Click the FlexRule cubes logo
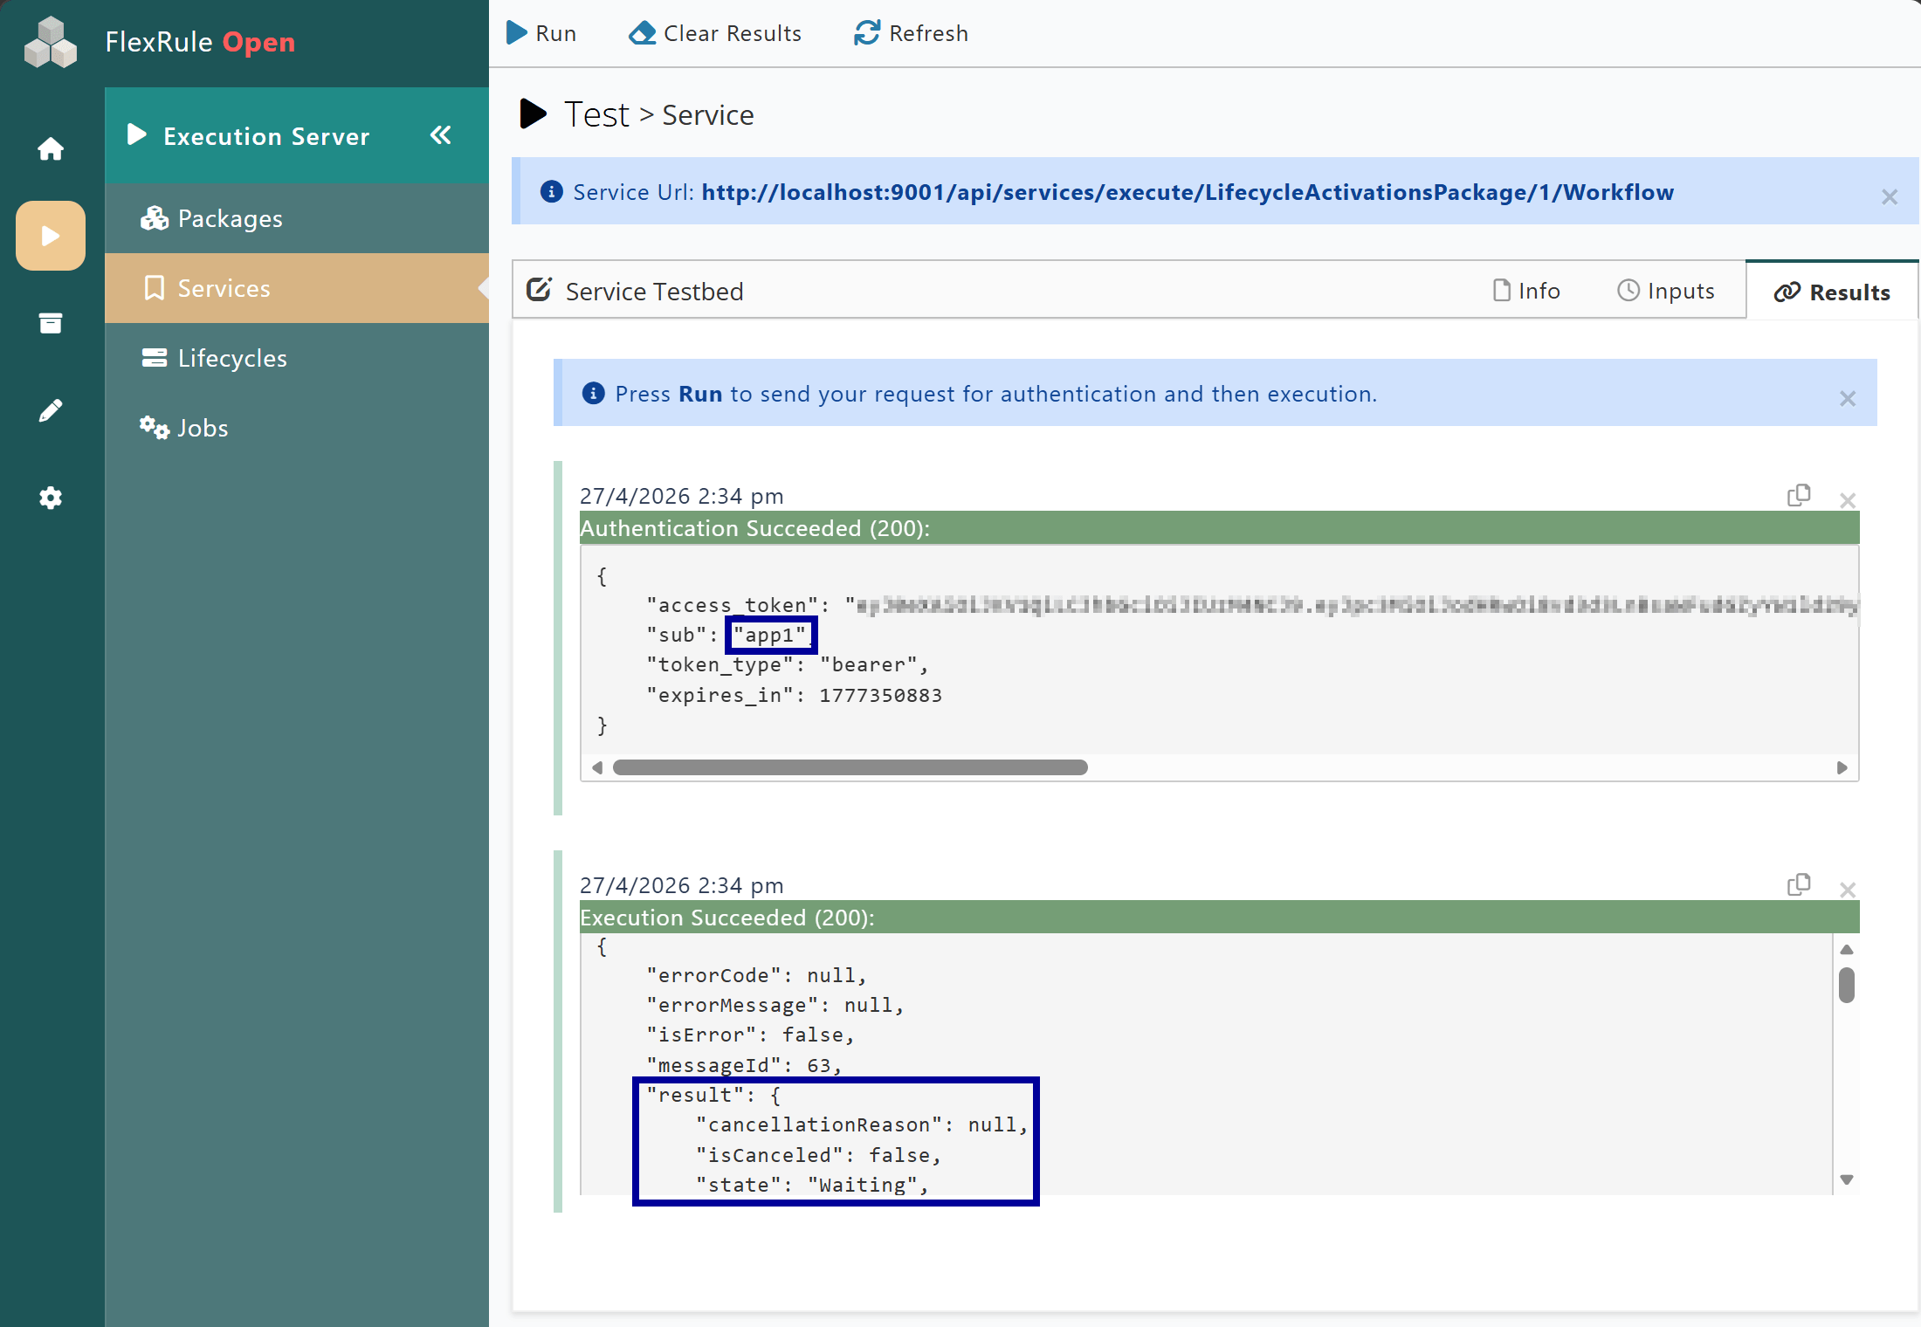Screen dimensions: 1921x1327 coord(51,42)
